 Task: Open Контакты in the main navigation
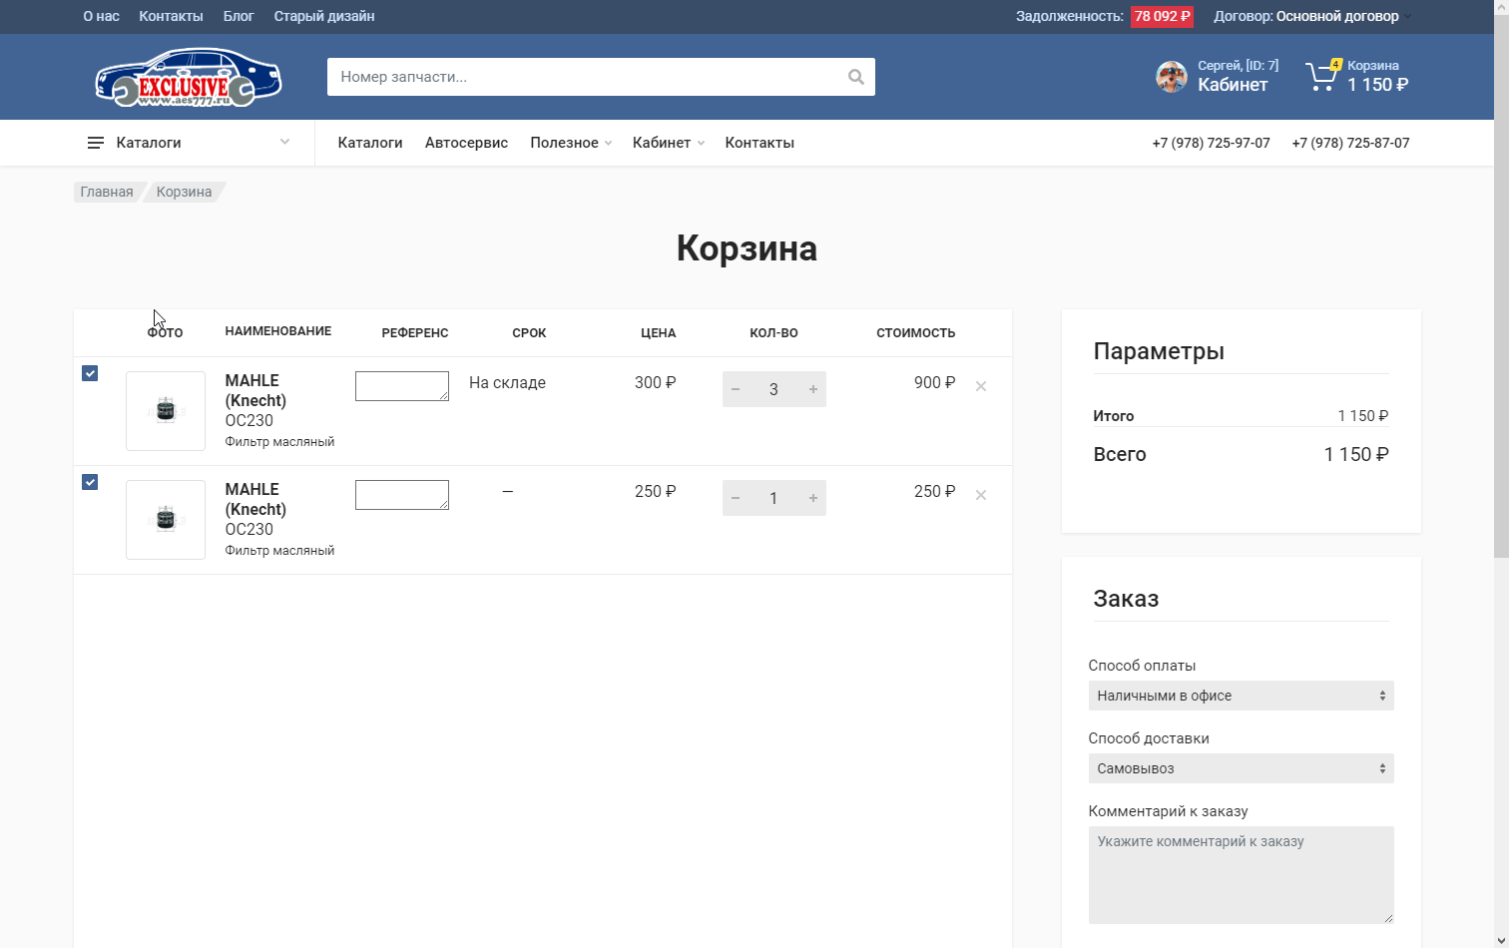click(x=759, y=143)
